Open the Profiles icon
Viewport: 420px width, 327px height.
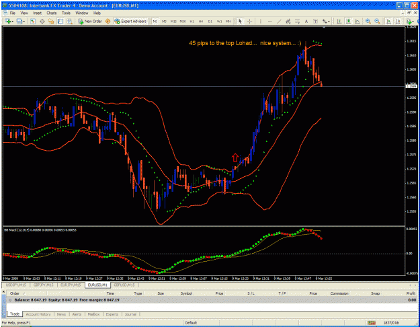(19, 21)
